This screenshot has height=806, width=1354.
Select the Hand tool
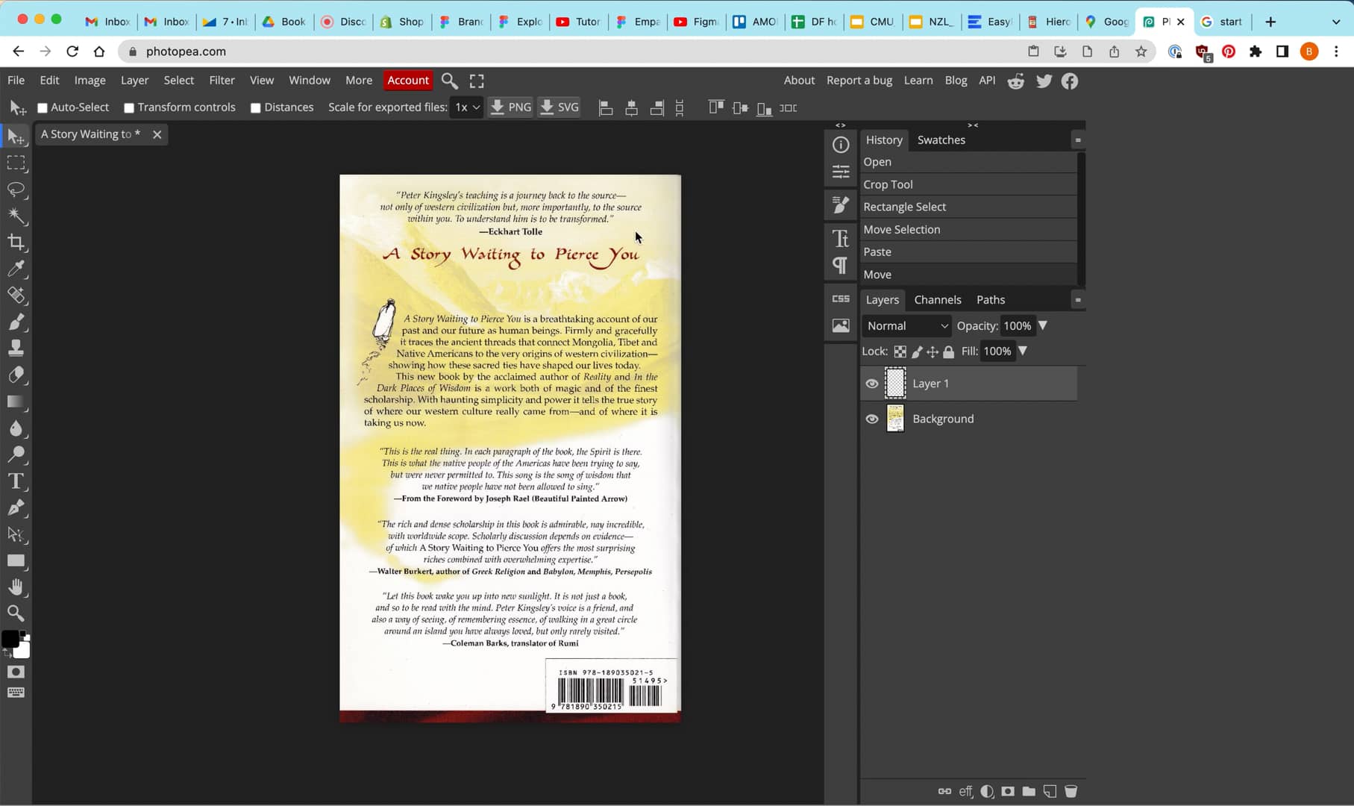(17, 587)
